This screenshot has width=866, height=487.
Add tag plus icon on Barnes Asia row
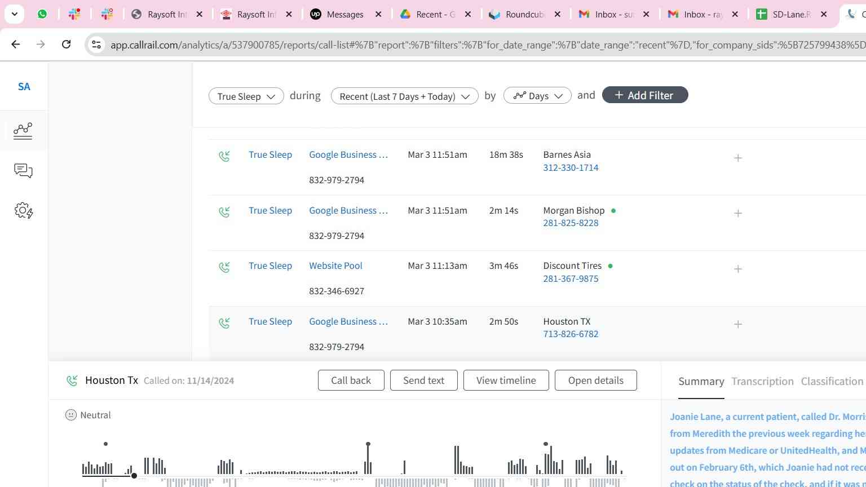point(738,158)
